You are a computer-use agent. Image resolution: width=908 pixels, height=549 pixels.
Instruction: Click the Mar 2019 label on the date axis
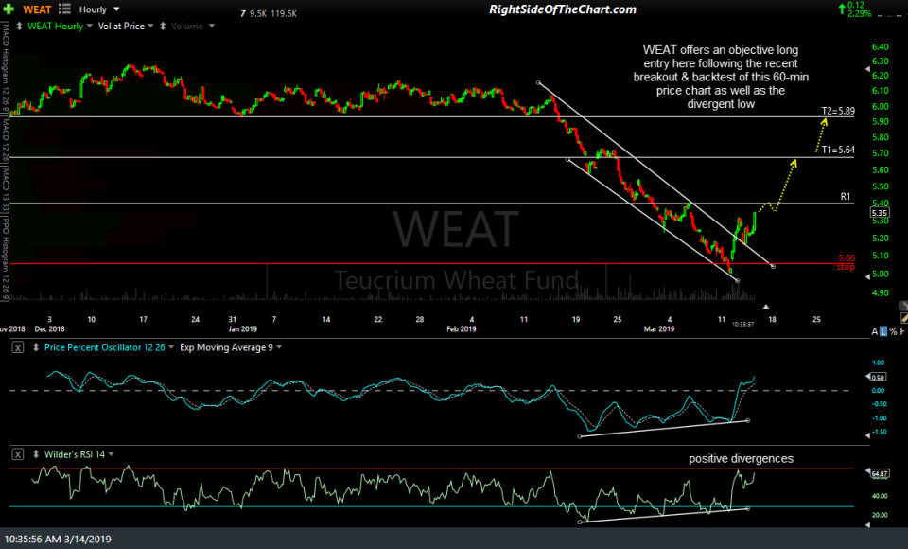point(661,329)
